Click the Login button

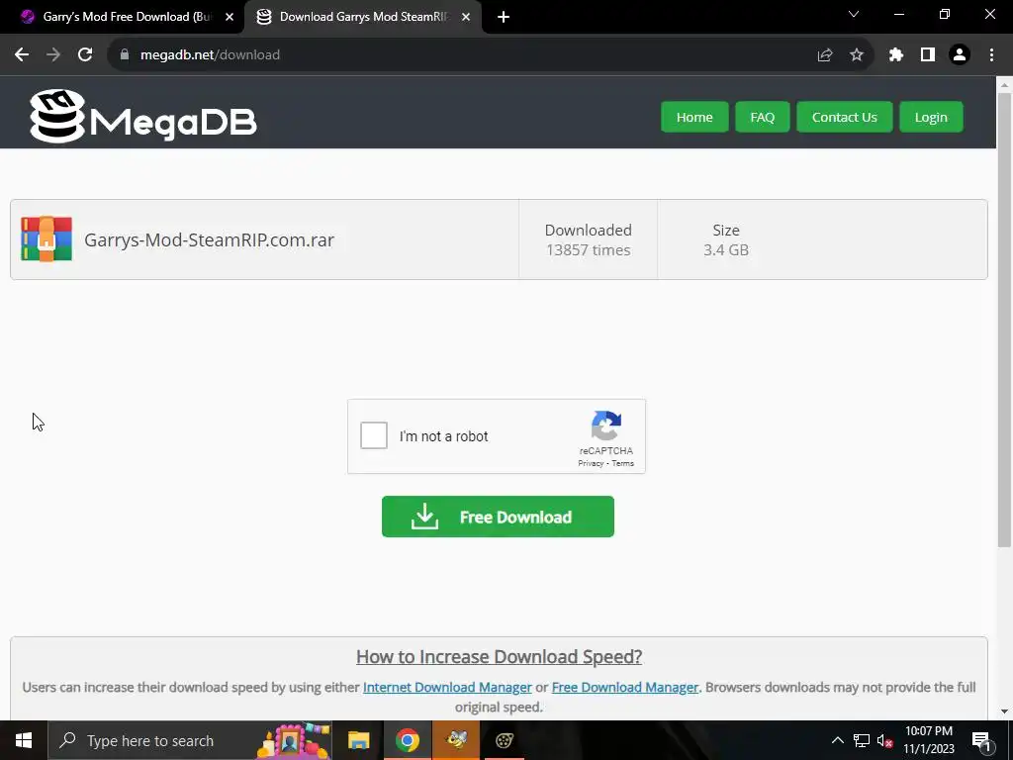click(x=931, y=117)
